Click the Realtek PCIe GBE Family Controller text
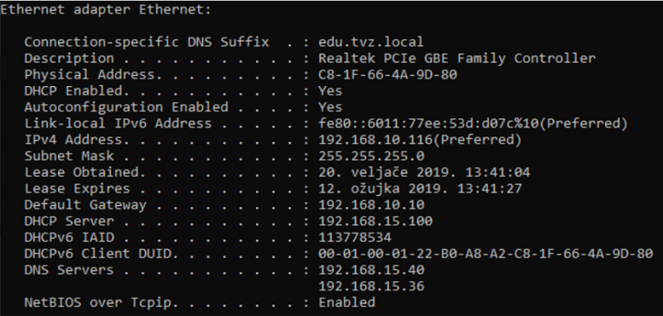 [x=457, y=58]
